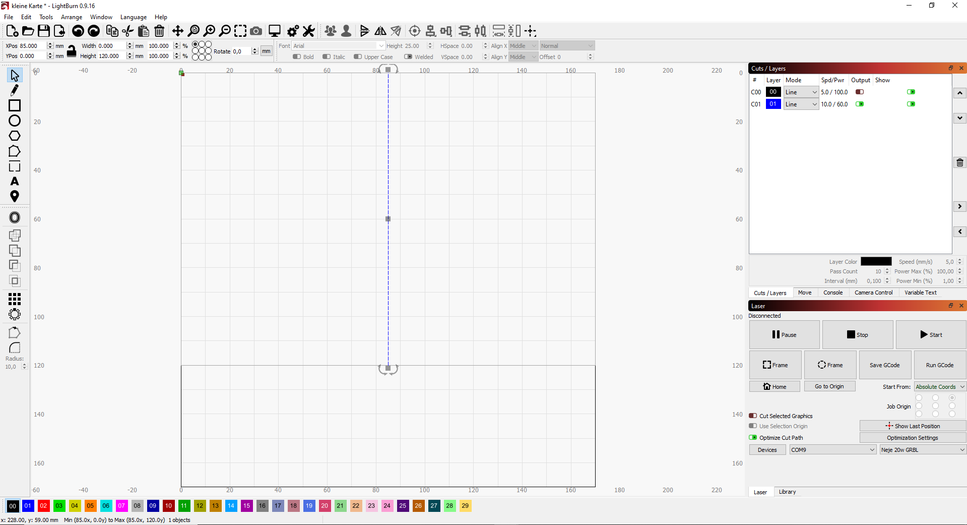Image resolution: width=967 pixels, height=525 pixels.
Task: Switch to the Move tab
Action: click(805, 293)
